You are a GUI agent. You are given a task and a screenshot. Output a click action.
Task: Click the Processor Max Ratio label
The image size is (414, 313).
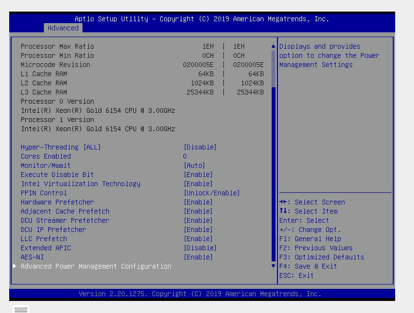pyautogui.click(x=57, y=46)
